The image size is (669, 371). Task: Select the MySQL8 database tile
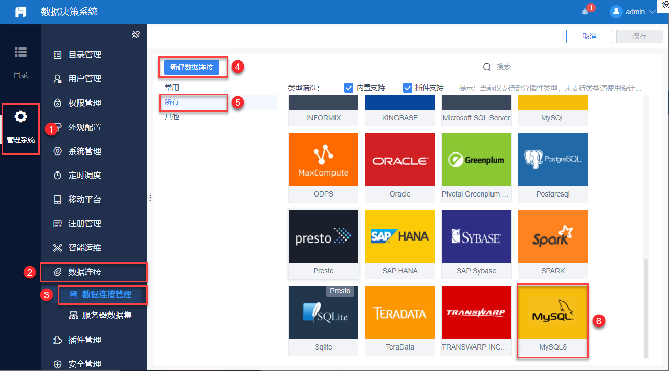tap(553, 321)
